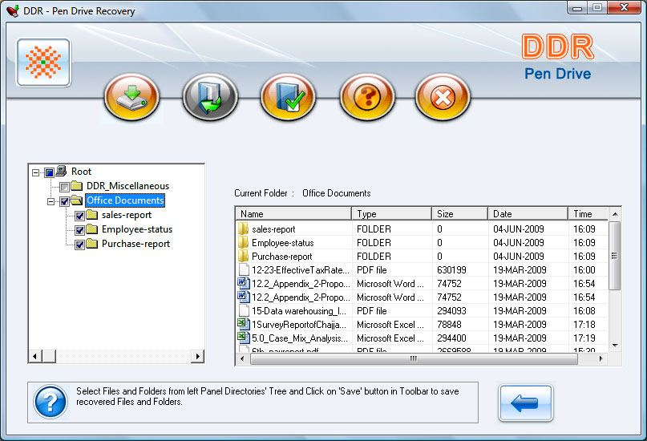Click time value 17:19
647x441 pixels.
coord(584,338)
